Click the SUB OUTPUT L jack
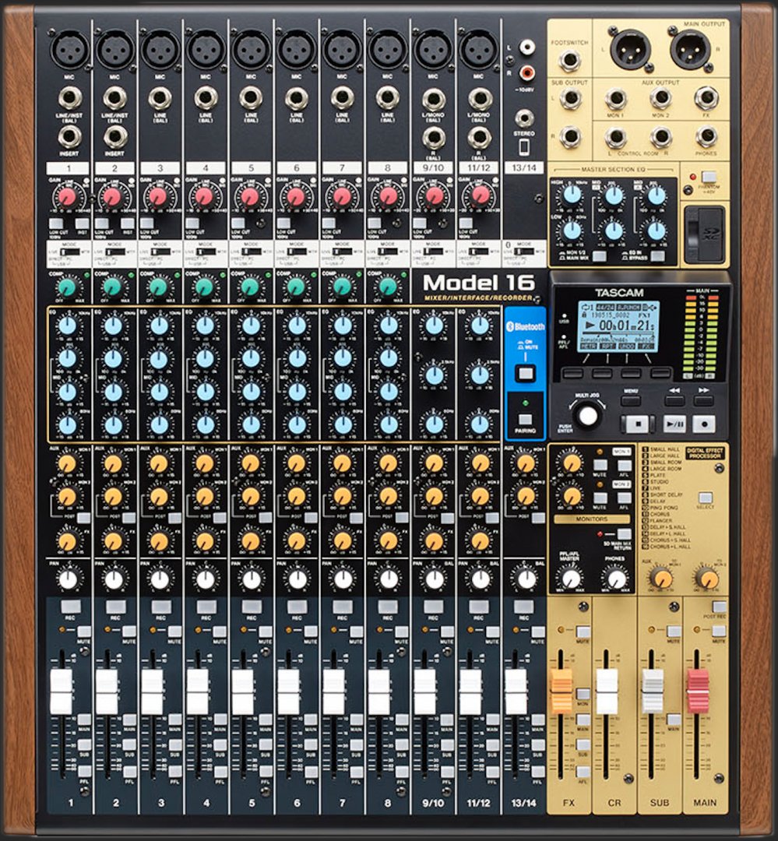The width and height of the screenshot is (778, 841). pos(569,99)
